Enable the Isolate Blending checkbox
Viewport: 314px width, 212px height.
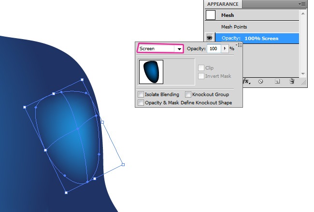pyautogui.click(x=141, y=95)
